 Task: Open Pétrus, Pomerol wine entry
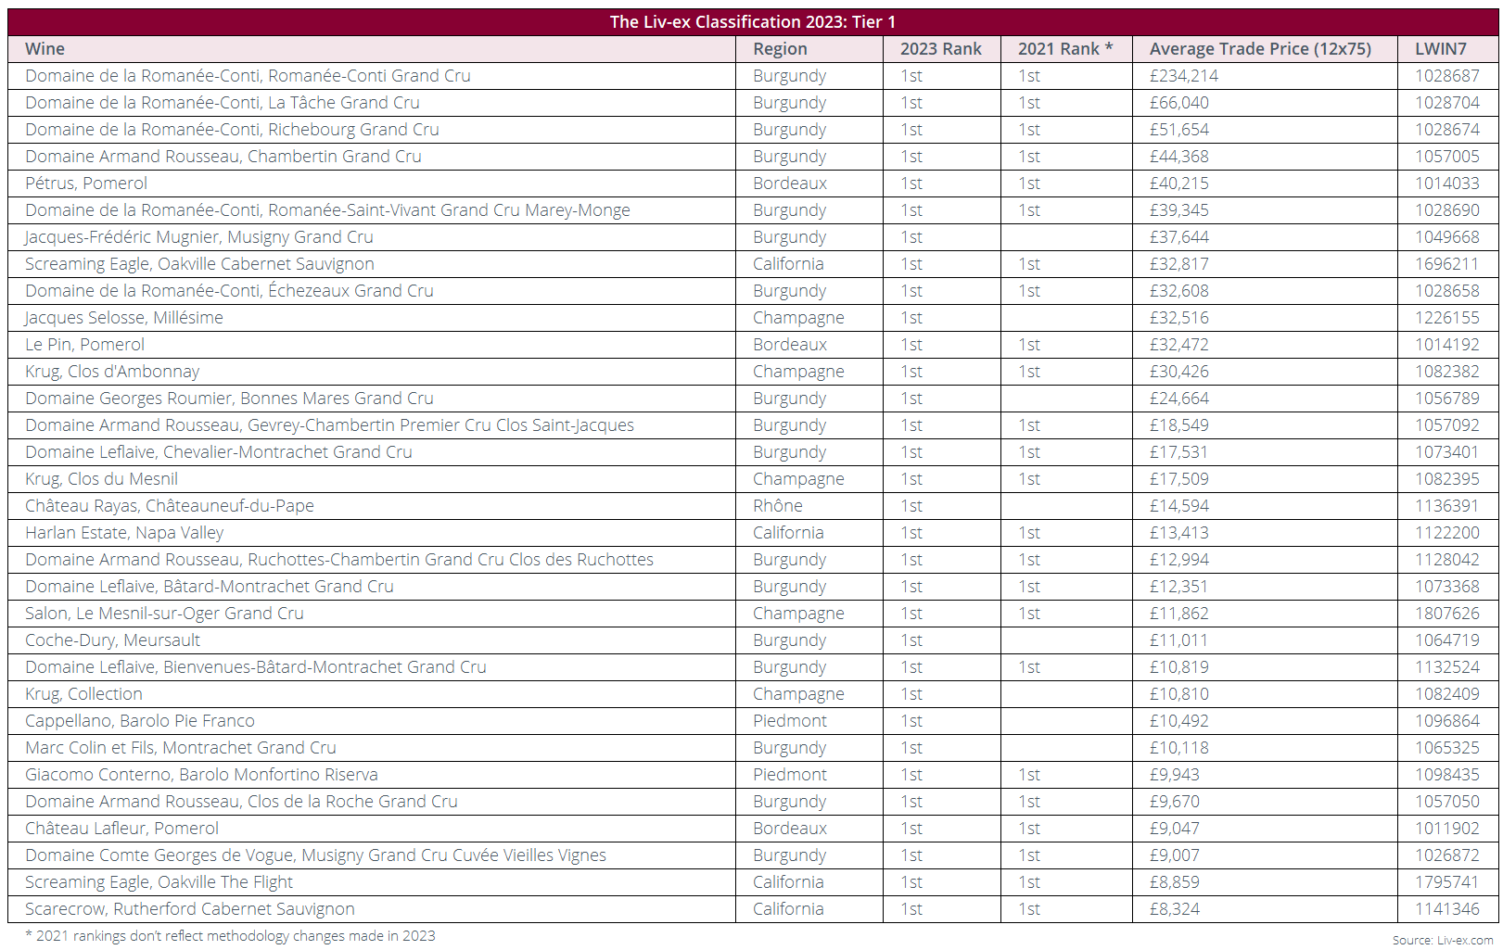pyautogui.click(x=86, y=184)
